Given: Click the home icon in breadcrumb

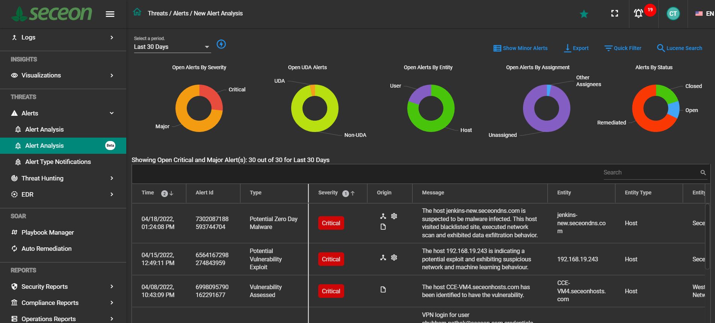Looking at the screenshot, I should (137, 12).
